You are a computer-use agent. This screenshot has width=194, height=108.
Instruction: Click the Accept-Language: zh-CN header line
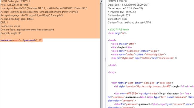tap(32, 16)
